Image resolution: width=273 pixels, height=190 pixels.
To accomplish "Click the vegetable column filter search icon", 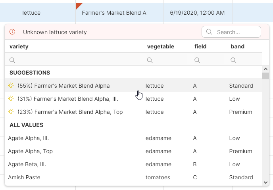I will 150,60.
